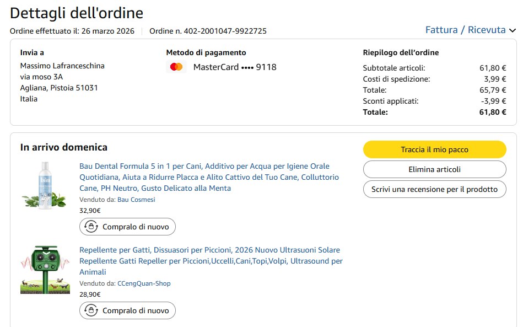Write a review via Scrivi una recensione button
Image resolution: width=523 pixels, height=327 pixels.
[x=434, y=189]
